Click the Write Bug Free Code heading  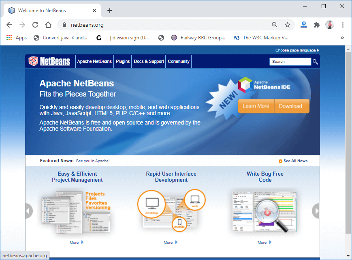coord(265,177)
